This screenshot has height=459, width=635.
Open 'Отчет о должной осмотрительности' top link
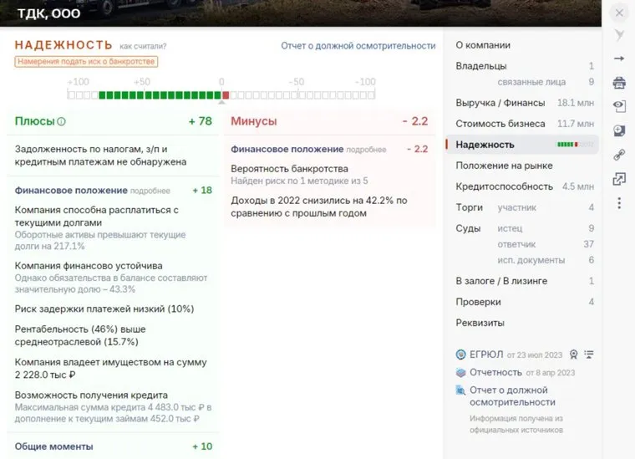[358, 46]
